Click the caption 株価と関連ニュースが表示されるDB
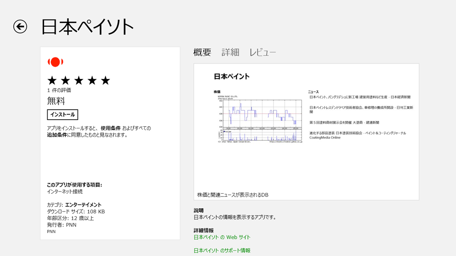This screenshot has height=256, width=456. click(x=232, y=195)
